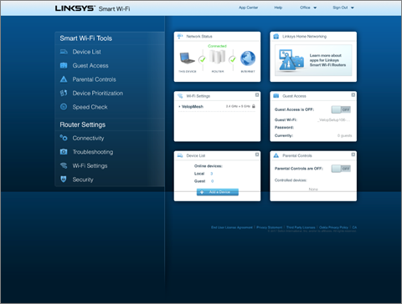Click the Device List widget header icon
The height and width of the screenshot is (304, 402).
pyautogui.click(x=180, y=155)
